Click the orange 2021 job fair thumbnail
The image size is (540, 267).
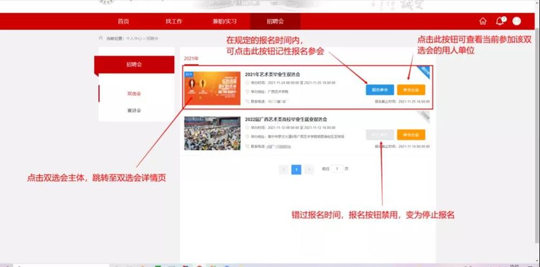point(212,88)
